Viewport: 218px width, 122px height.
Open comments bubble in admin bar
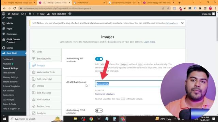[x=31, y=14]
